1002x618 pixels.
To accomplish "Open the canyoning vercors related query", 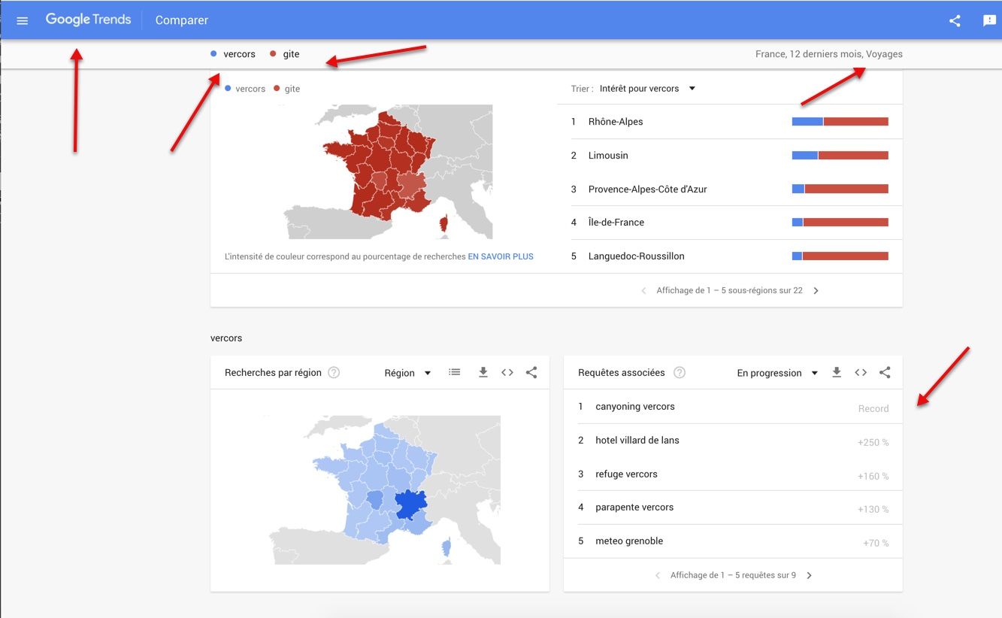I will [635, 407].
